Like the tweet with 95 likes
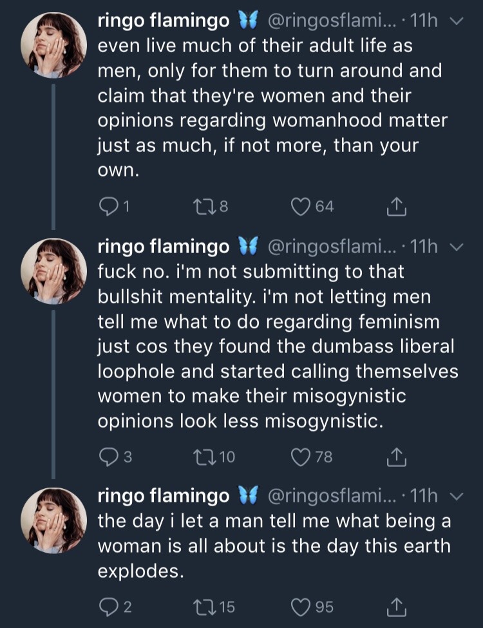The image size is (483, 628). (300, 607)
